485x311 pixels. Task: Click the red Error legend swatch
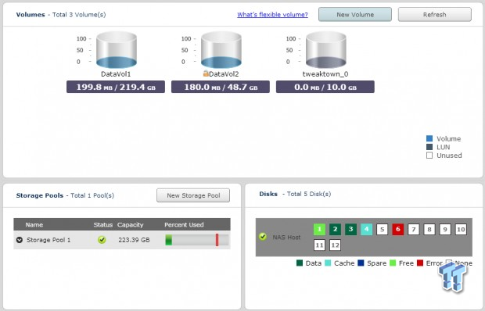pos(420,263)
